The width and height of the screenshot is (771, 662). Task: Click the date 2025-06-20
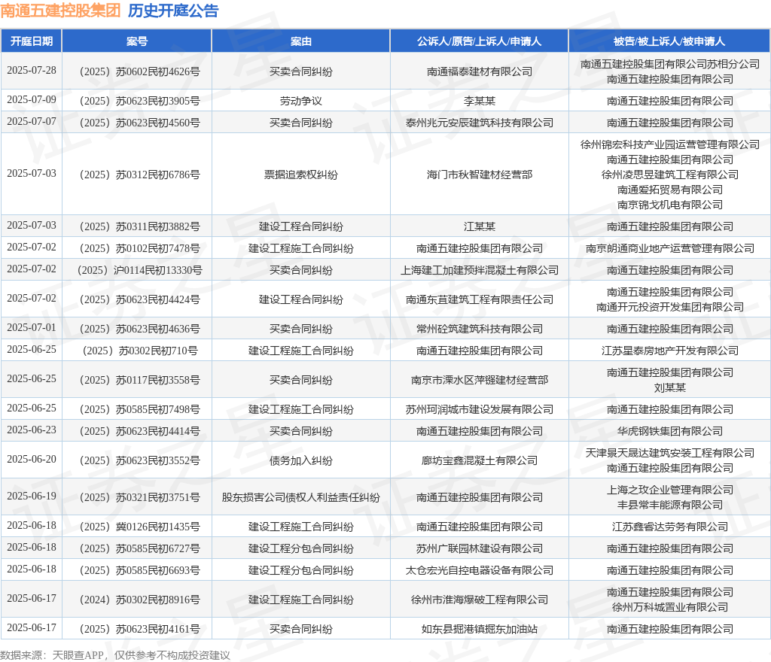pos(32,459)
